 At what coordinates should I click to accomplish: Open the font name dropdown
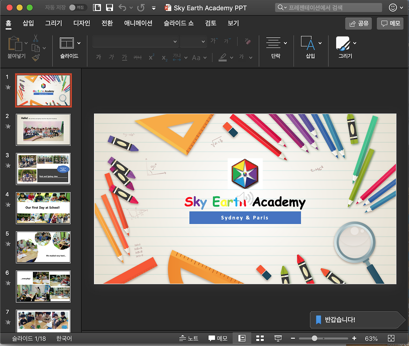pos(175,42)
